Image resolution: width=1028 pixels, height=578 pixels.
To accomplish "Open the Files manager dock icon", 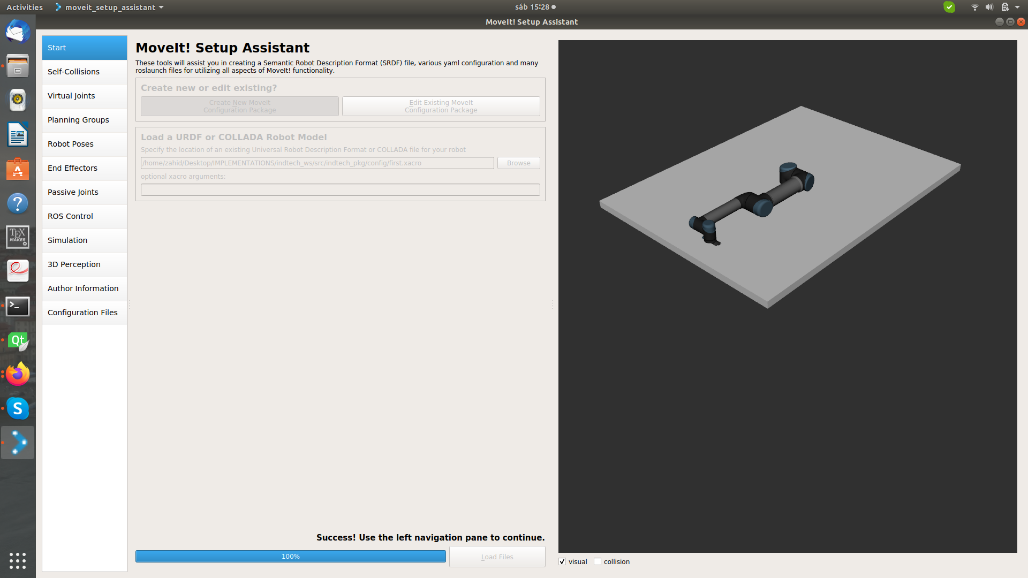I will coord(18,66).
